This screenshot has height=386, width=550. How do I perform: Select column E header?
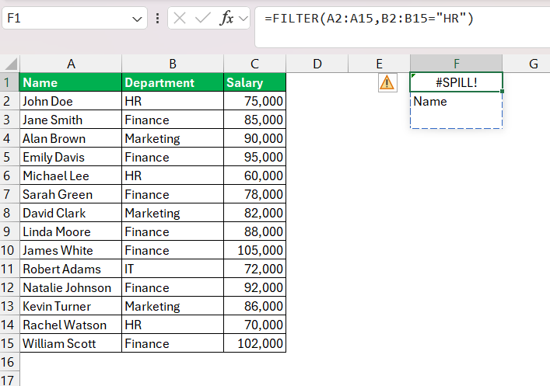tap(379, 64)
